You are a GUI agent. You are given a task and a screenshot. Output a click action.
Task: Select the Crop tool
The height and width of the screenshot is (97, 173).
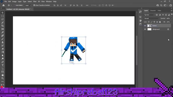[2, 26]
